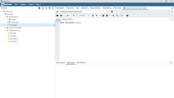Expand the postgres database node

point(7,25)
